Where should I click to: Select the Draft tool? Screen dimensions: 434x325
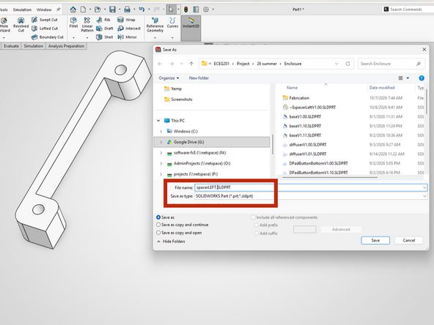point(105,29)
